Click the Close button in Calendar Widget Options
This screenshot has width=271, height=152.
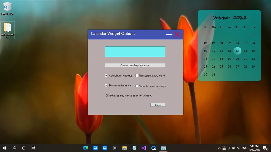[158, 104]
